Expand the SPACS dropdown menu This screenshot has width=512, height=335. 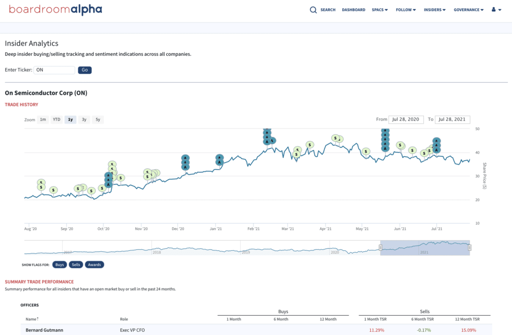[379, 10]
